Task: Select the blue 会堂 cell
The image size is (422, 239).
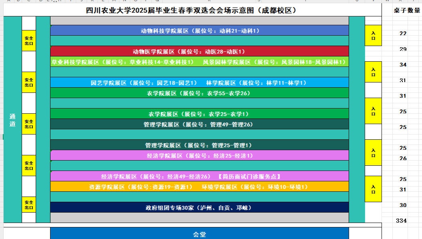Action: click(199, 234)
